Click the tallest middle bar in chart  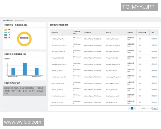coord(25,69)
